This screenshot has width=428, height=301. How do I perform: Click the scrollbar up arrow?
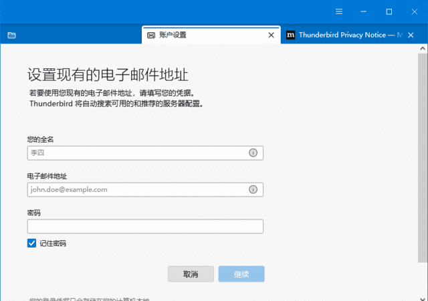(x=423, y=48)
